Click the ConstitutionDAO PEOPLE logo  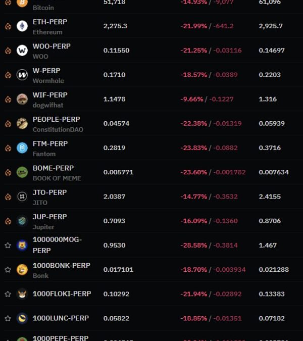pos(22,124)
